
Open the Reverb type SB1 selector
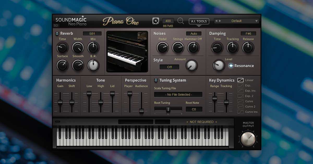click(92, 34)
